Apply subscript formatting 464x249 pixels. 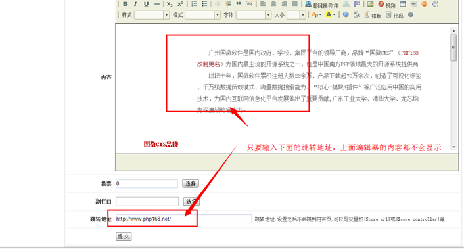pos(170,4)
